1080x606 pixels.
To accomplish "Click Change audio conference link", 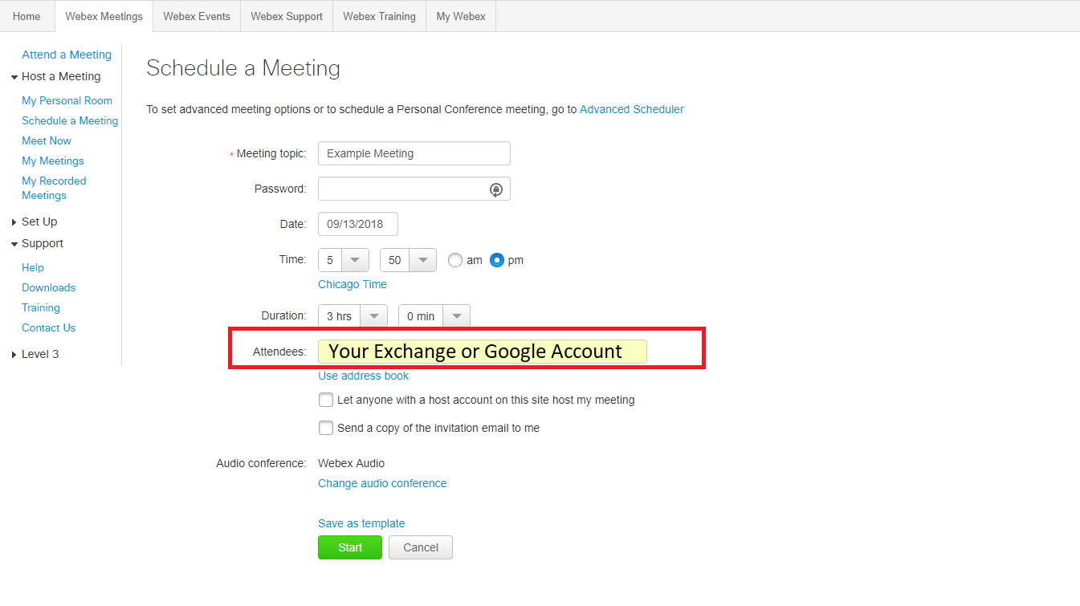I will tap(382, 483).
